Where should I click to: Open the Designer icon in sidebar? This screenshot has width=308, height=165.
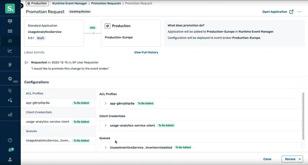(10, 21)
